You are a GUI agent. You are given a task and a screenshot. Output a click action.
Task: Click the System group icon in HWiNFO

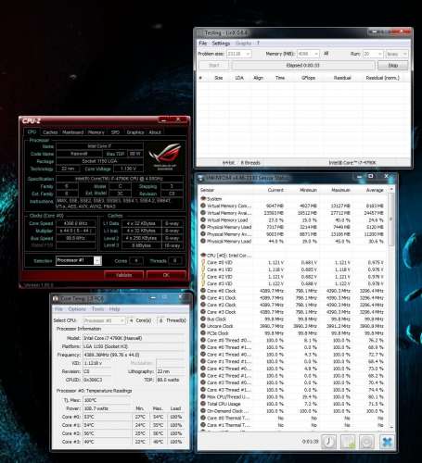click(203, 199)
